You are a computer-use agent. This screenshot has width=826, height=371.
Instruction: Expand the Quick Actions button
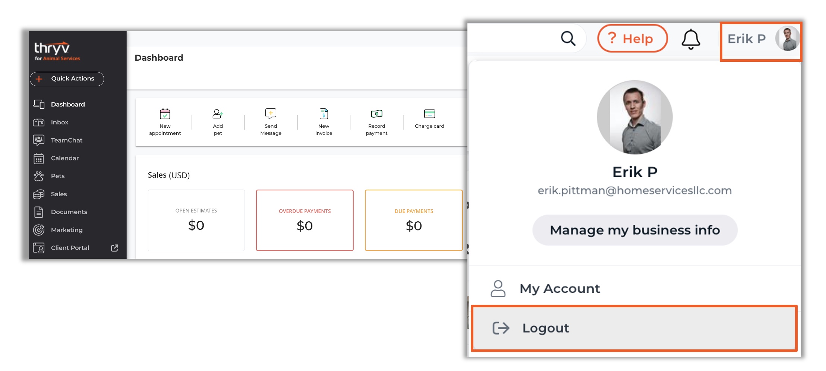tap(67, 79)
